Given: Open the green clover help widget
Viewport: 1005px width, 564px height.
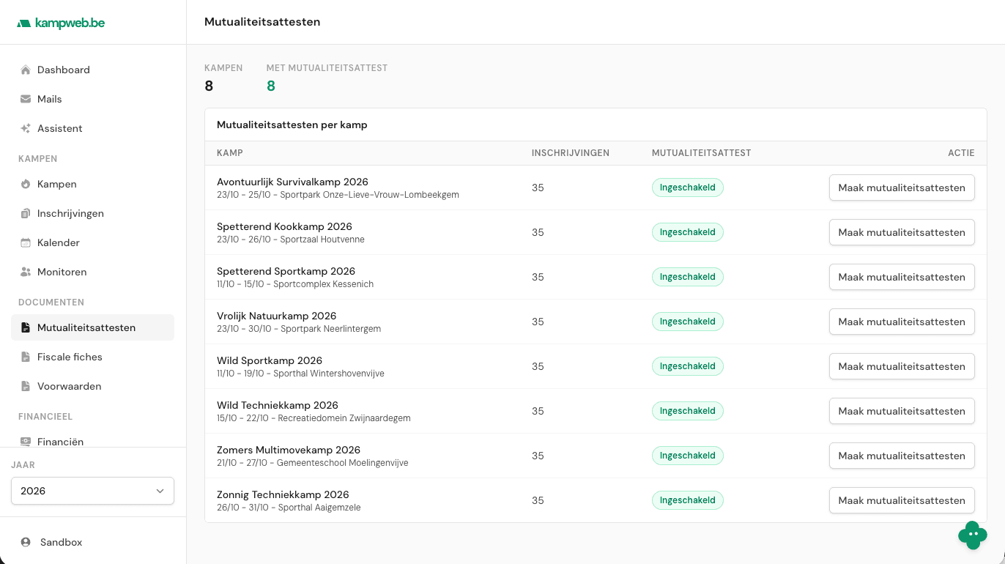Looking at the screenshot, I should tap(973, 535).
